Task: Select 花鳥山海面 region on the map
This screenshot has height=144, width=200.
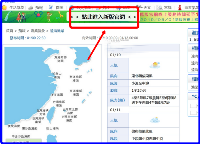Action: pyautogui.click(x=57, y=75)
